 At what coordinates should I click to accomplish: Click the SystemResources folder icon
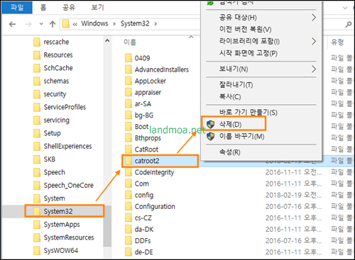(x=37, y=237)
